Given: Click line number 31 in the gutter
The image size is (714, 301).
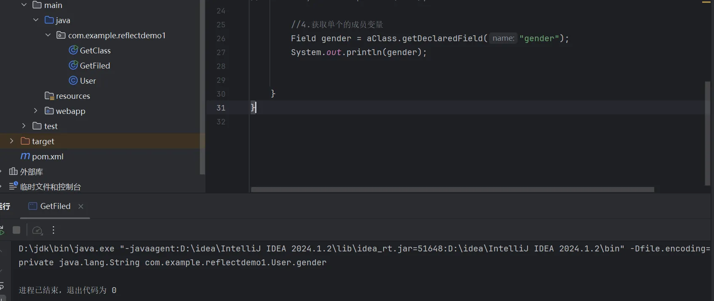Looking at the screenshot, I should (x=221, y=108).
